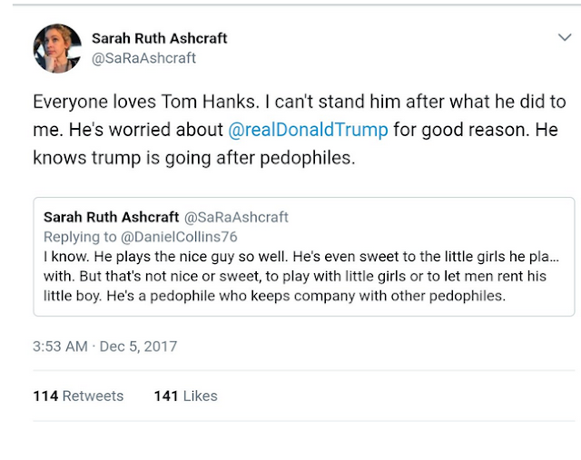The image size is (581, 460).
Task: Open the bold Sarah Ruth Ashcraft header name
Action: (160, 38)
